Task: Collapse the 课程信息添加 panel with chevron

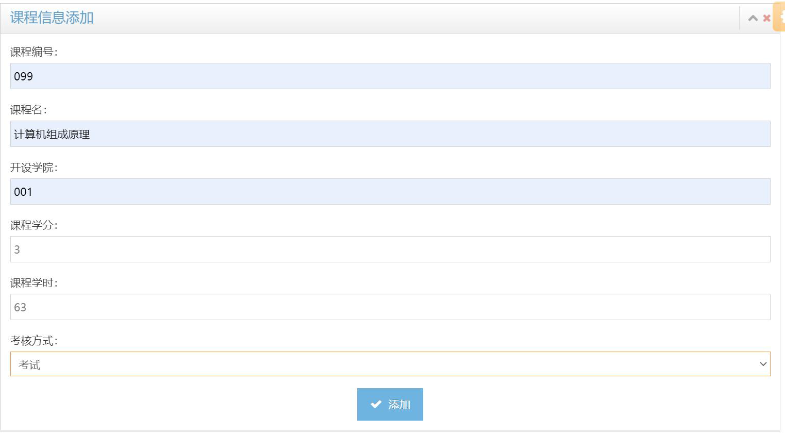Action: [753, 18]
